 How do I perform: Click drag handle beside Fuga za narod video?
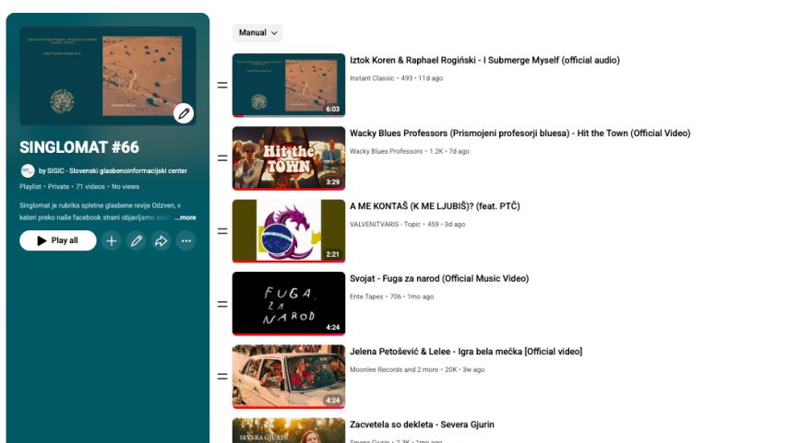pyautogui.click(x=222, y=304)
